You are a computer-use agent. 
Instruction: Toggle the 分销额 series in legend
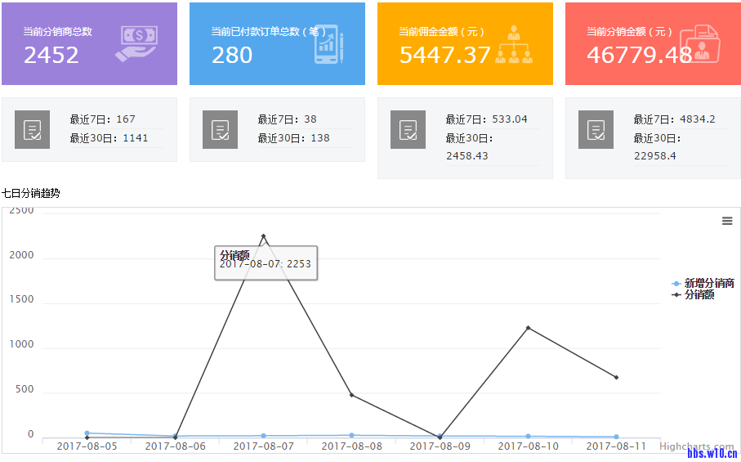click(699, 294)
